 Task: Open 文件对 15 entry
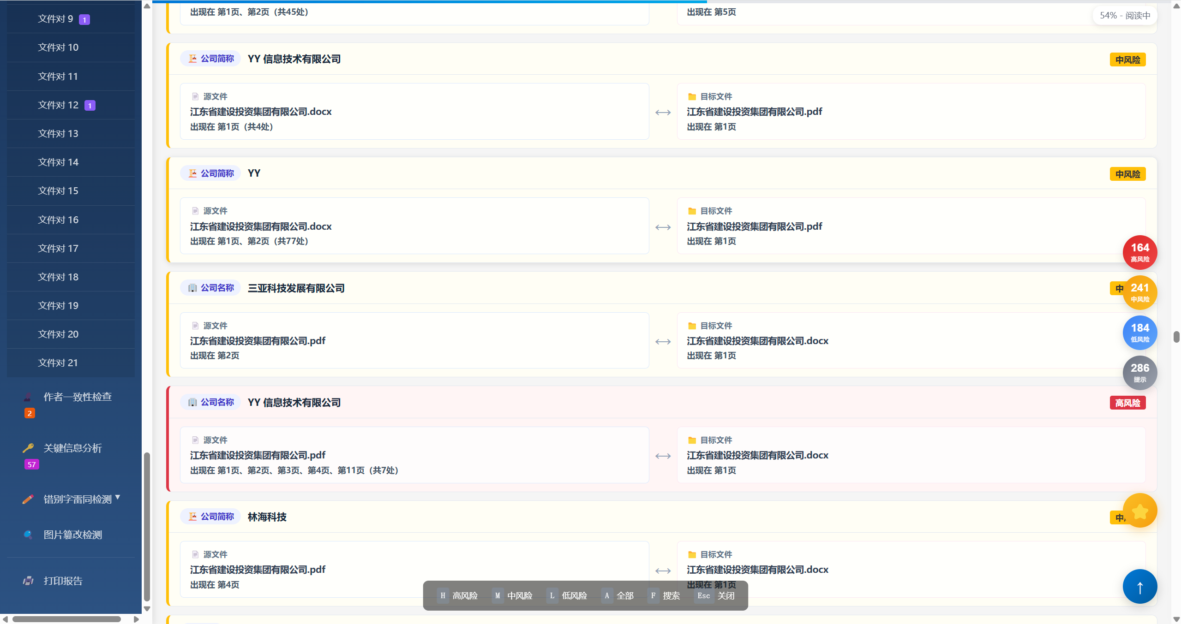click(71, 191)
